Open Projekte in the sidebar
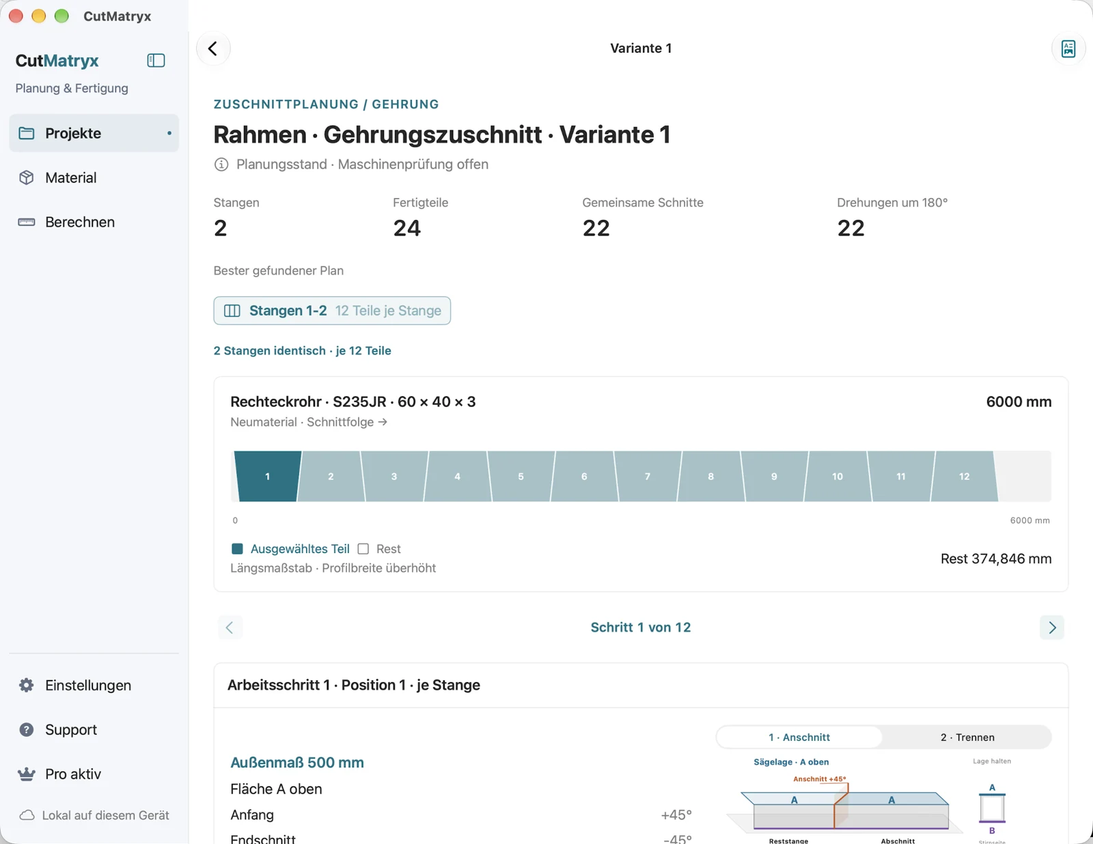This screenshot has height=844, width=1093. (94, 133)
